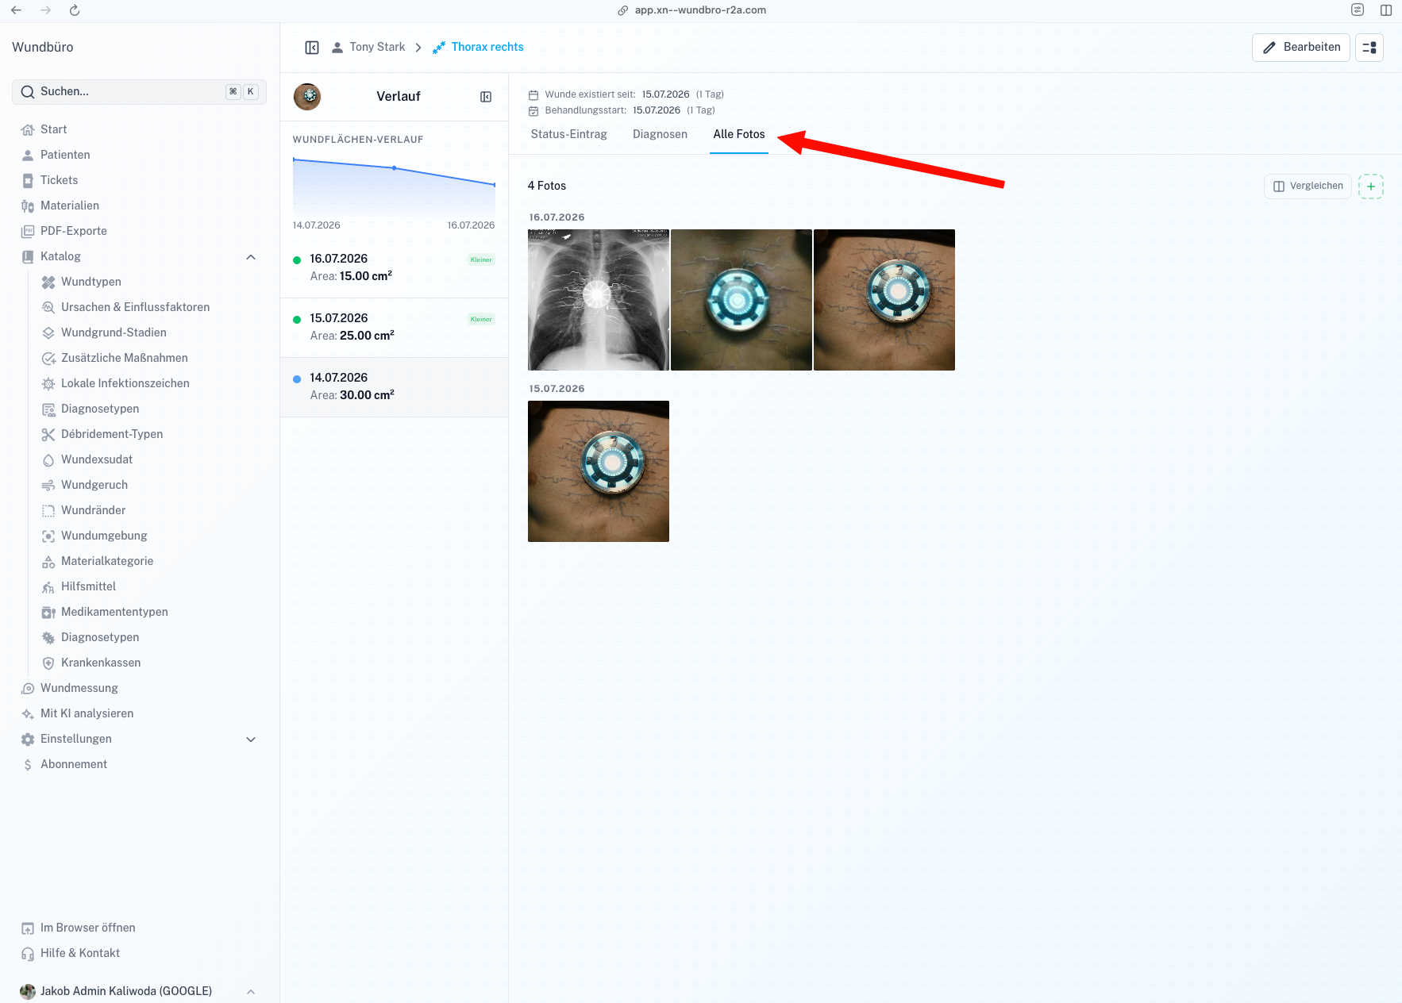Open PDF-Exporte page
The height and width of the screenshot is (1003, 1402).
[73, 231]
